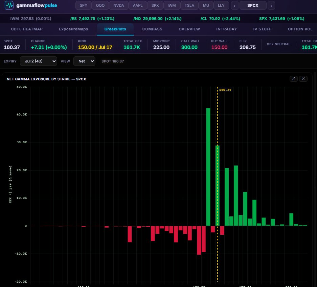Click the SPOT 160.37 label beside View
Image resolution: width=317 pixels, height=287 pixels.
[113, 61]
